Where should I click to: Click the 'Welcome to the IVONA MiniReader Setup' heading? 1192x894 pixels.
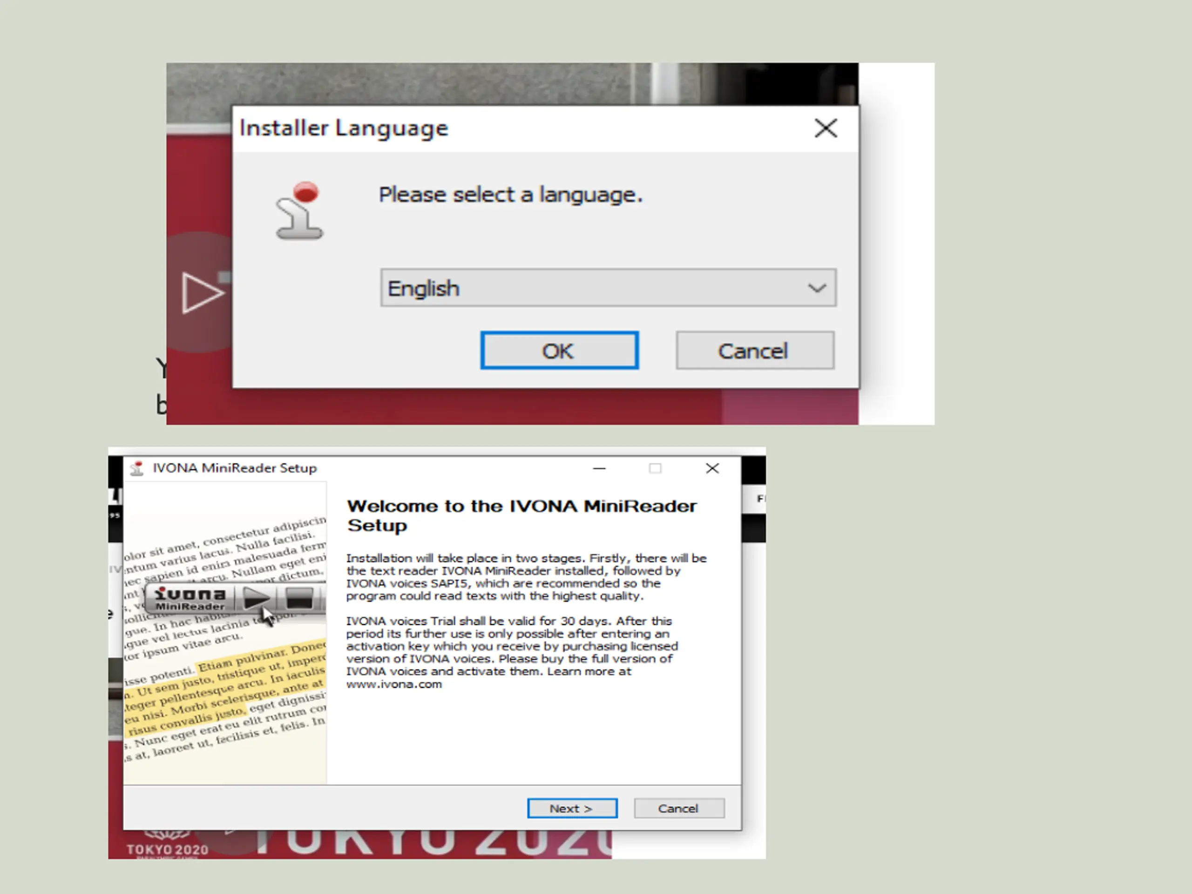521,516
